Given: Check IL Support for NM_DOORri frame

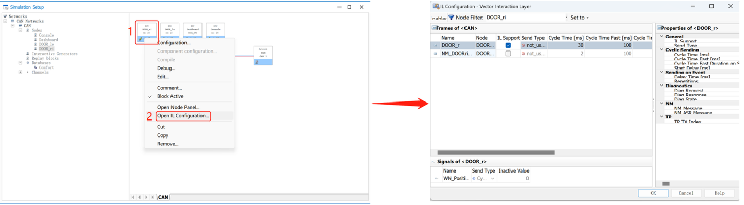Looking at the screenshot, I should coord(508,54).
